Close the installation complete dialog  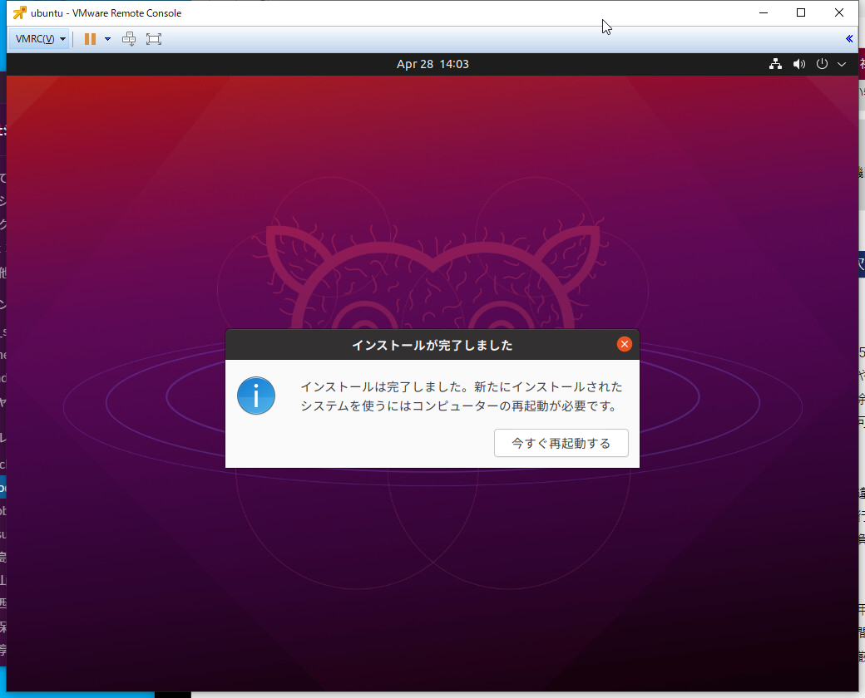[624, 344]
